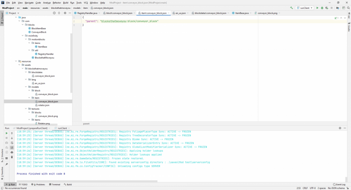Open the runClient run configuration dropdown
This screenshot has height=190, width=351.
305,8
